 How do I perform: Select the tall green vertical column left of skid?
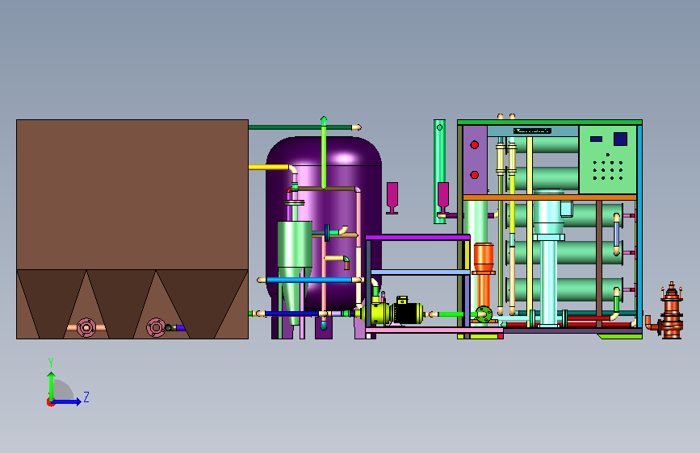pyautogui.click(x=439, y=171)
